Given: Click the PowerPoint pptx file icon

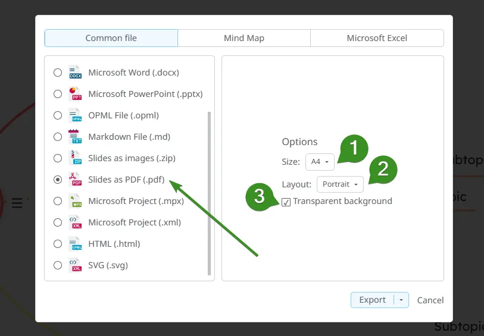Looking at the screenshot, I should [76, 94].
